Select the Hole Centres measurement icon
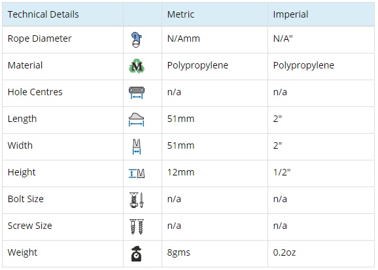 [137, 93]
